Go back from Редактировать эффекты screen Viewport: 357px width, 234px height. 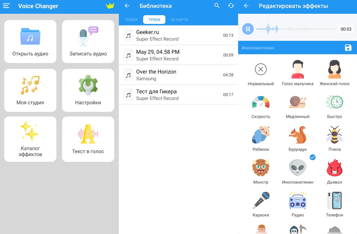pos(246,6)
